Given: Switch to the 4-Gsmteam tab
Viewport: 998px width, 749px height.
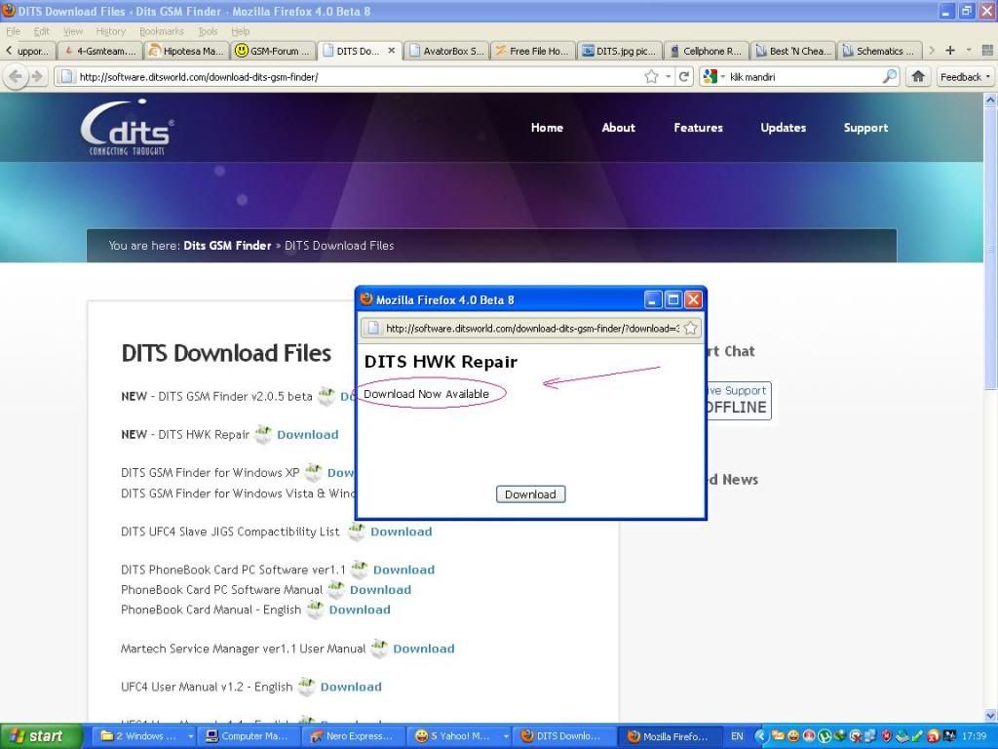Looking at the screenshot, I should 99,51.
